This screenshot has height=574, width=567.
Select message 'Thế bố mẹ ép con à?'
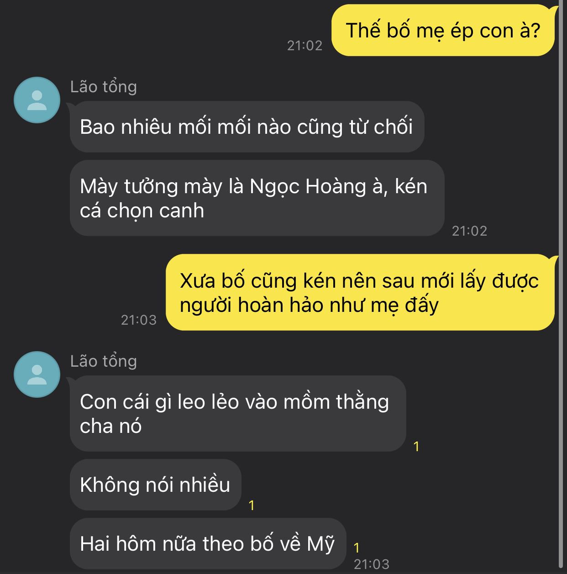(x=443, y=31)
